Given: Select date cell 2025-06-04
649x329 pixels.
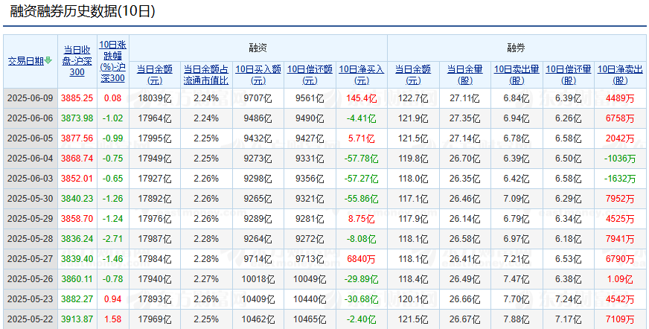Looking at the screenshot, I should (31, 159).
